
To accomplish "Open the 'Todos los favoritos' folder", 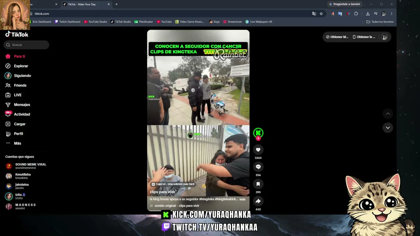I will pos(380,22).
